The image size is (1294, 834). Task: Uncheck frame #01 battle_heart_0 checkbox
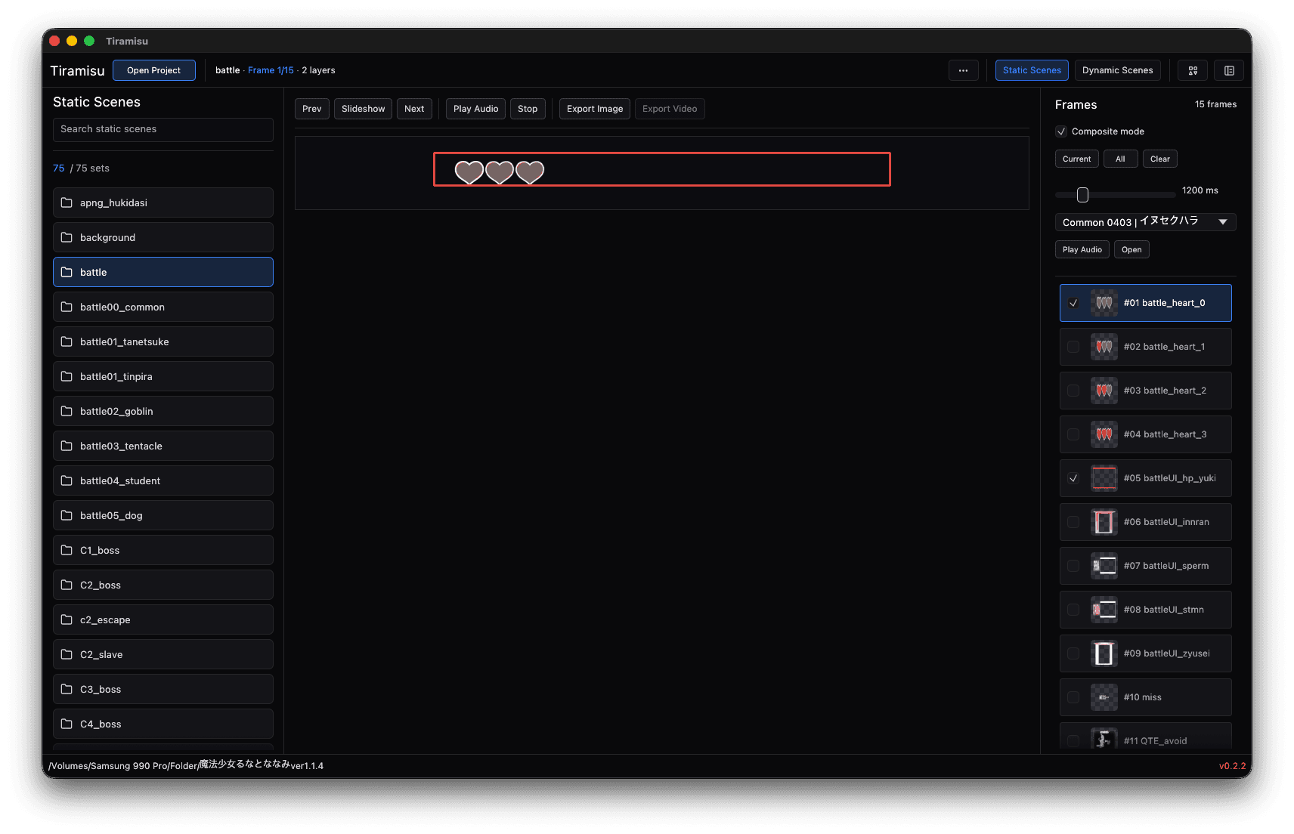click(x=1073, y=303)
